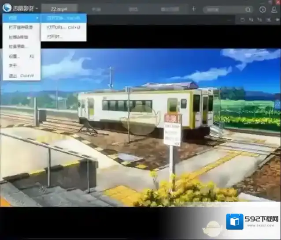
Task: Switch to the 22.mp4 tab
Action: coord(59,9)
